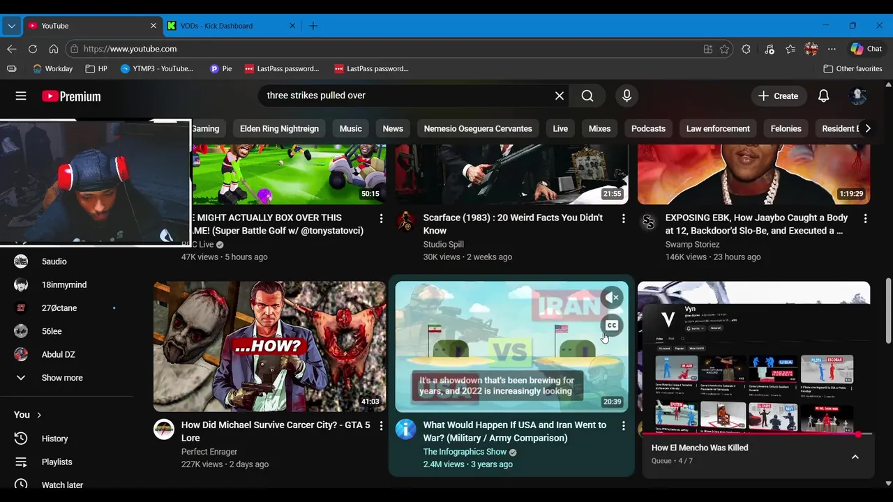Open a new browser tab
Screen dimensions: 893x502
point(313,26)
